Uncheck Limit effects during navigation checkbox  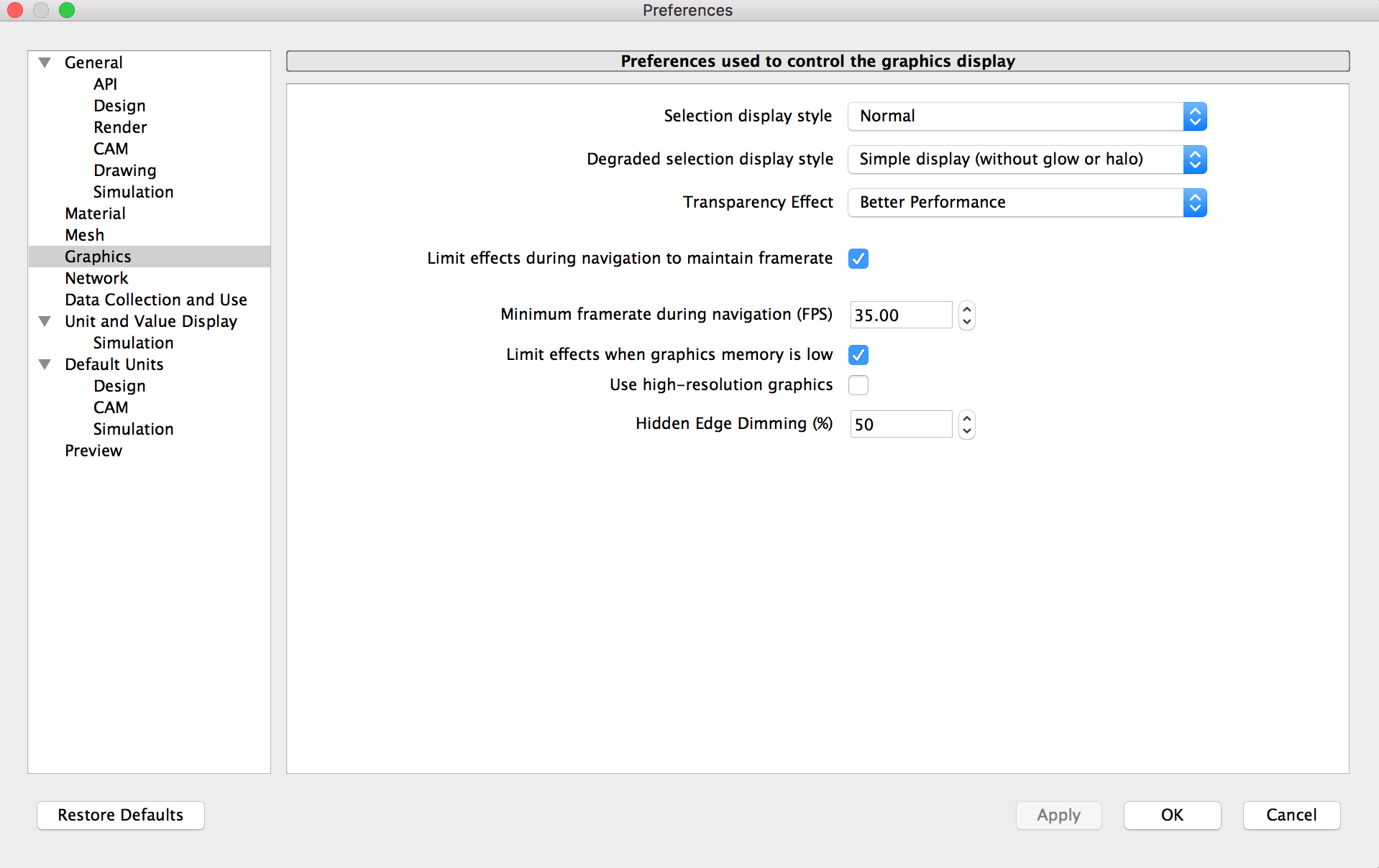click(x=858, y=259)
